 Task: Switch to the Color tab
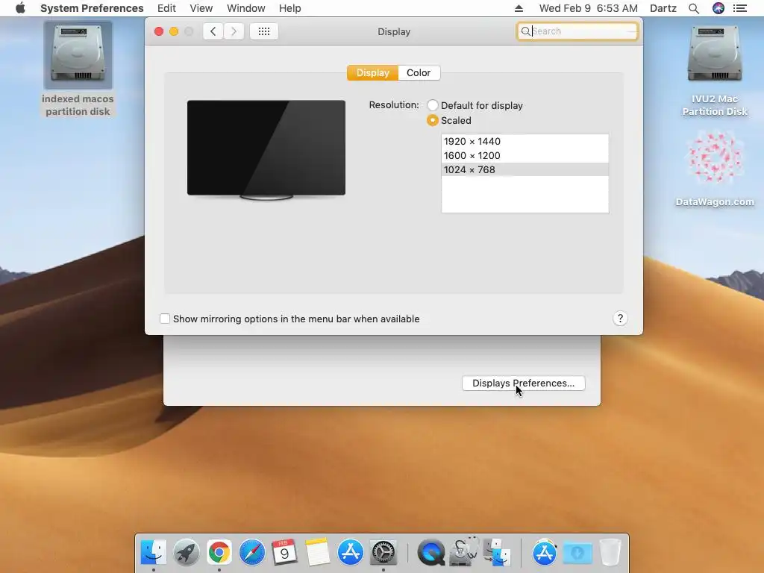point(419,72)
